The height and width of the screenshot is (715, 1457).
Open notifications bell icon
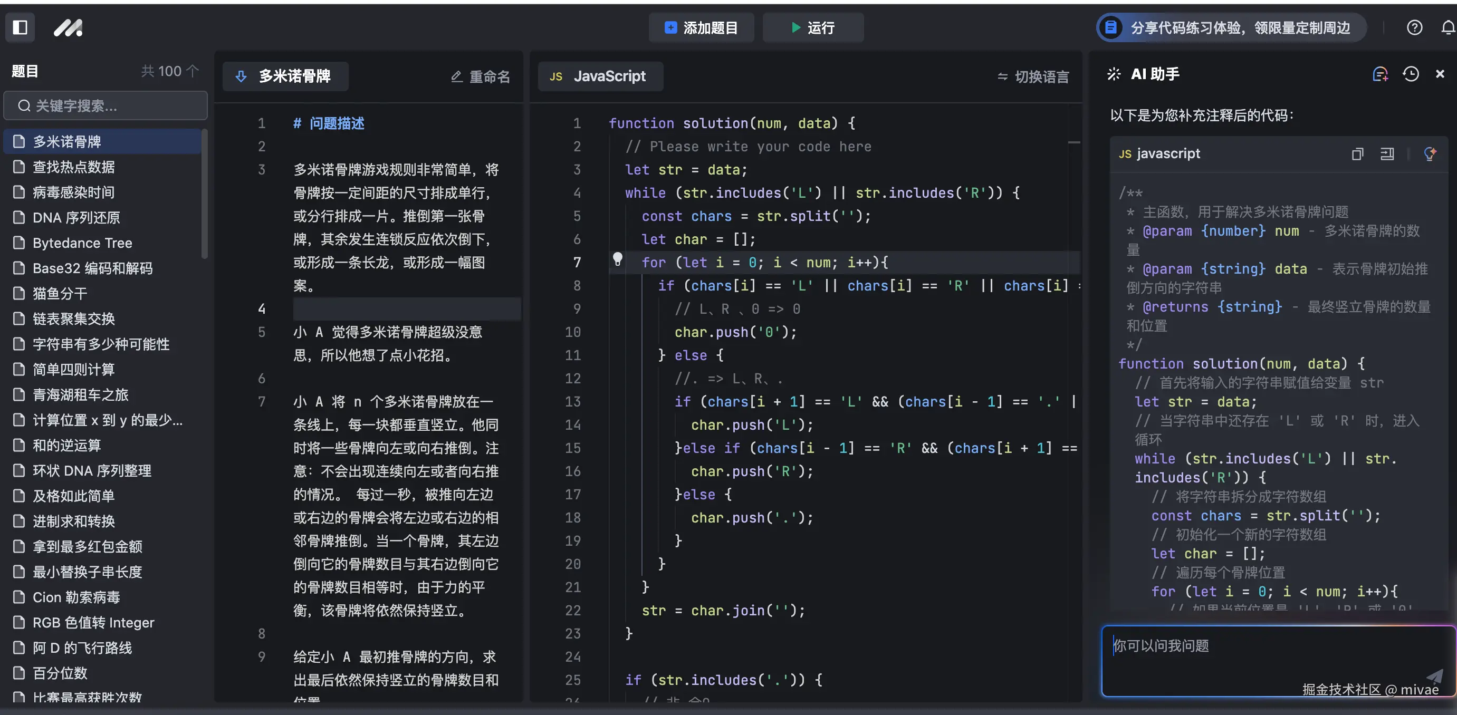[1448, 27]
